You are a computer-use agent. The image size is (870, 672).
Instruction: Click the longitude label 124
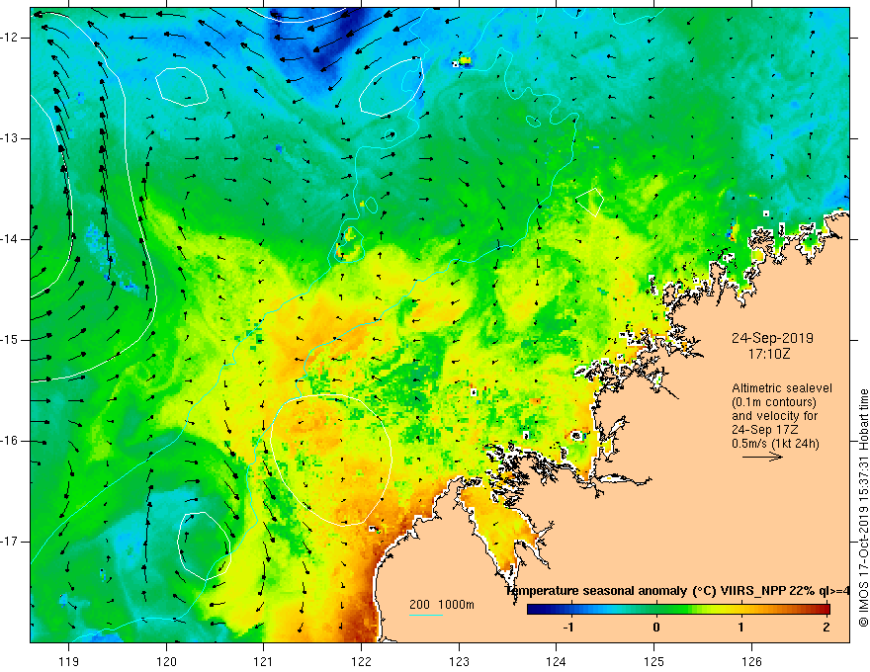556,661
